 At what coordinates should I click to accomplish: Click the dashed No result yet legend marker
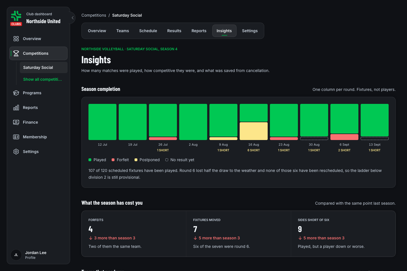(167, 160)
